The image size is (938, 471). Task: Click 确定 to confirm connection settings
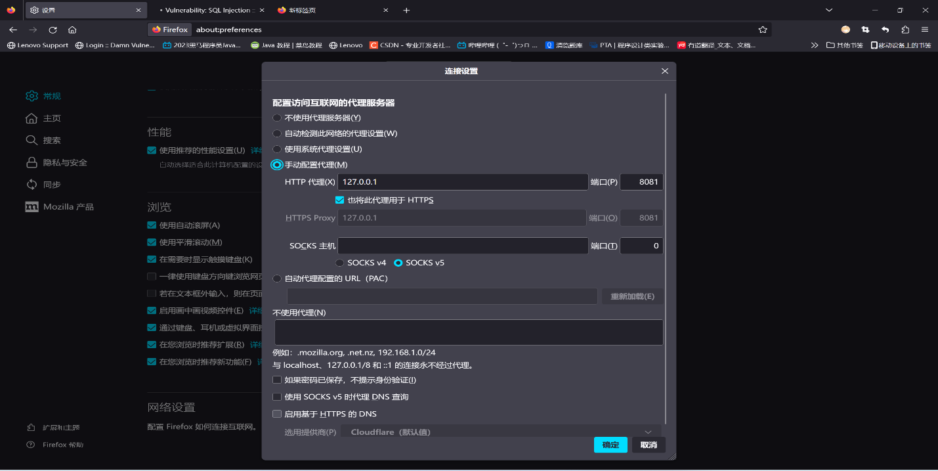coord(610,445)
